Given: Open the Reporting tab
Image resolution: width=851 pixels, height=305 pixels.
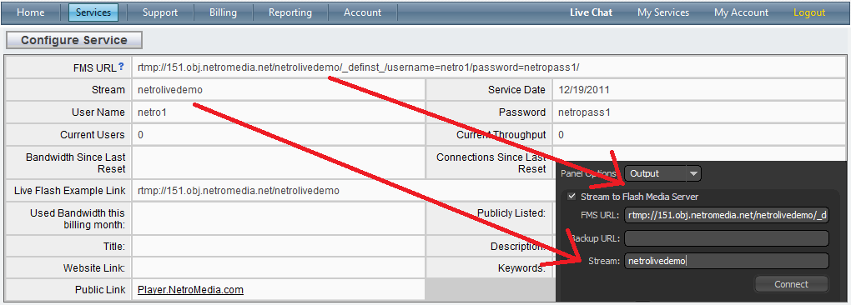Looking at the screenshot, I should [x=290, y=12].
